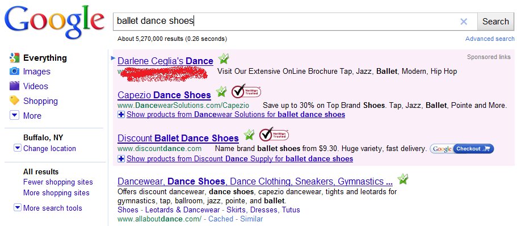Screen dimensions: 517x226
Task: Expand More search tools arrow
Action: pyautogui.click(x=17, y=208)
